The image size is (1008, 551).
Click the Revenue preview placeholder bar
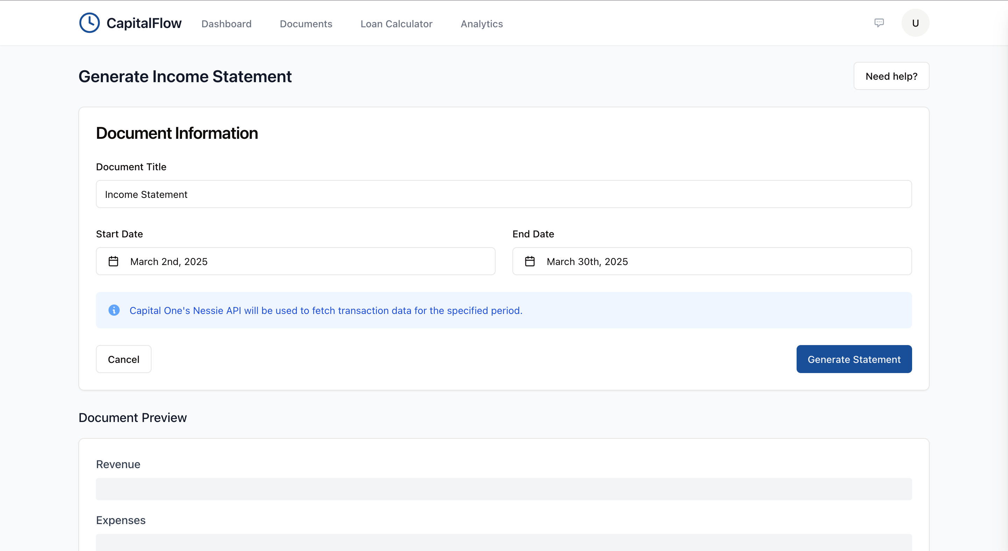(504, 489)
